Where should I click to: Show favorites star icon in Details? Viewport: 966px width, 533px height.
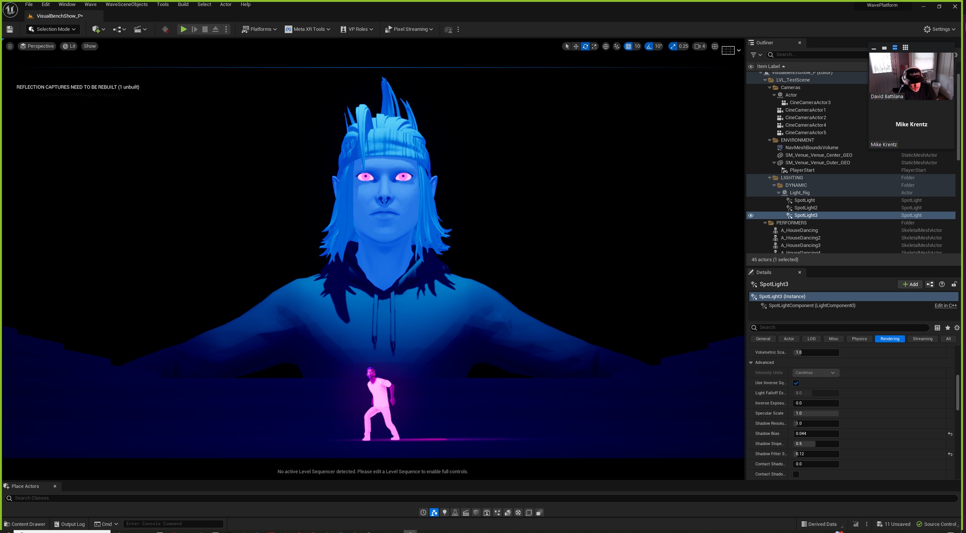(x=948, y=328)
